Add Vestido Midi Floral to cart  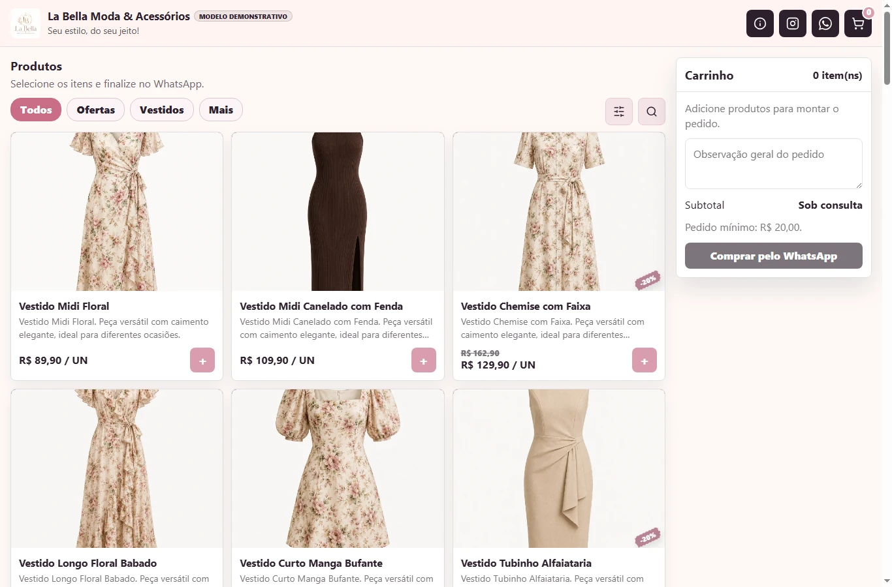pos(202,361)
